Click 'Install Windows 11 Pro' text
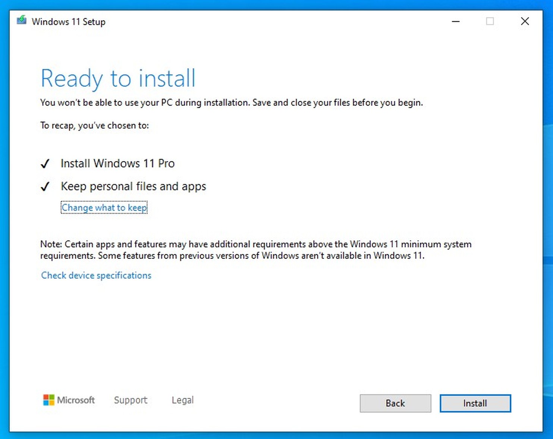 [117, 163]
